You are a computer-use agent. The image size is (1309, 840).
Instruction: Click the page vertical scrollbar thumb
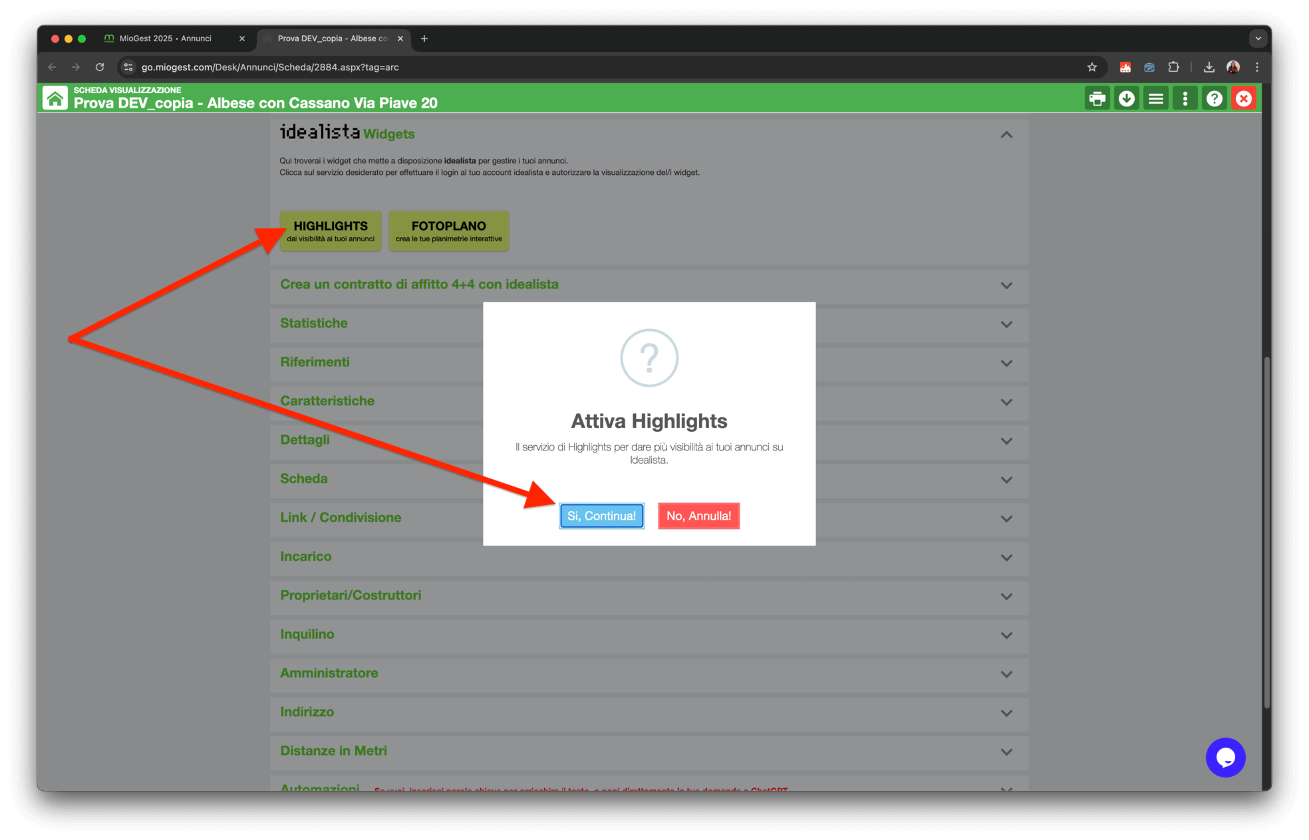(1266, 532)
